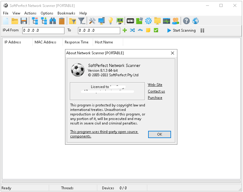This screenshot has height=192, width=243.
Task: Click the blue globe web icon
Action: pos(195,21)
